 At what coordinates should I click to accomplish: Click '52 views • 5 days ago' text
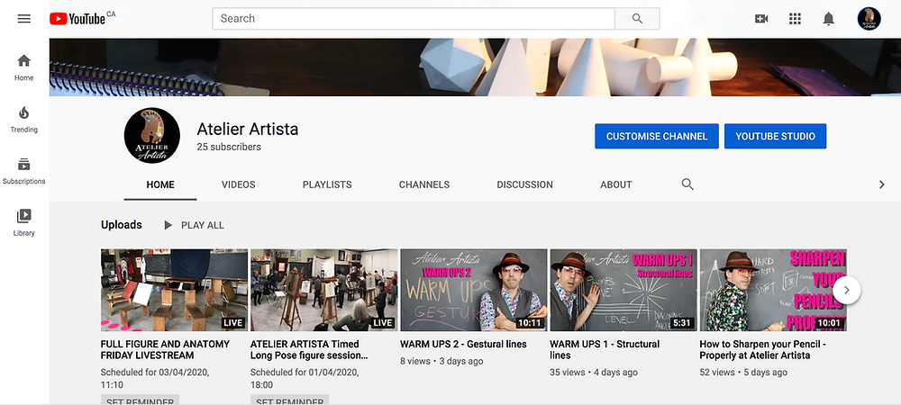click(743, 373)
